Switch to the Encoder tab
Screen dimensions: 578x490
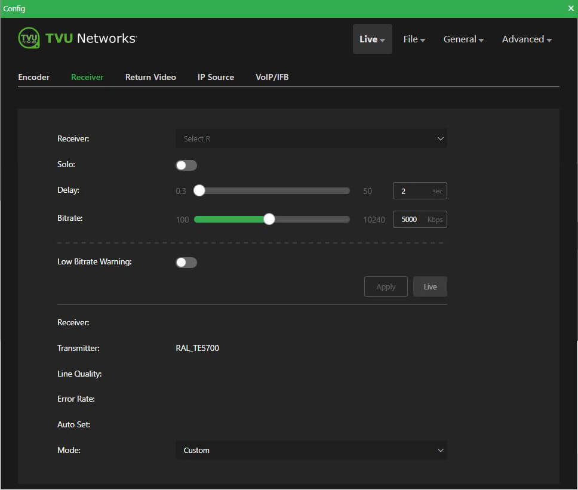(x=33, y=77)
